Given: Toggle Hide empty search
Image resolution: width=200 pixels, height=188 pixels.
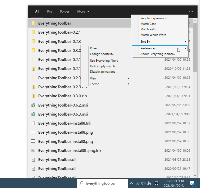Looking at the screenshot, I should [106, 66].
